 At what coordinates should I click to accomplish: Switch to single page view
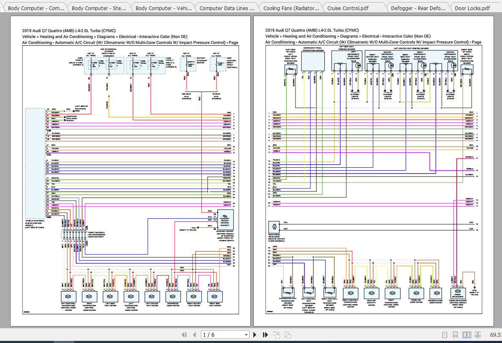tap(444, 335)
